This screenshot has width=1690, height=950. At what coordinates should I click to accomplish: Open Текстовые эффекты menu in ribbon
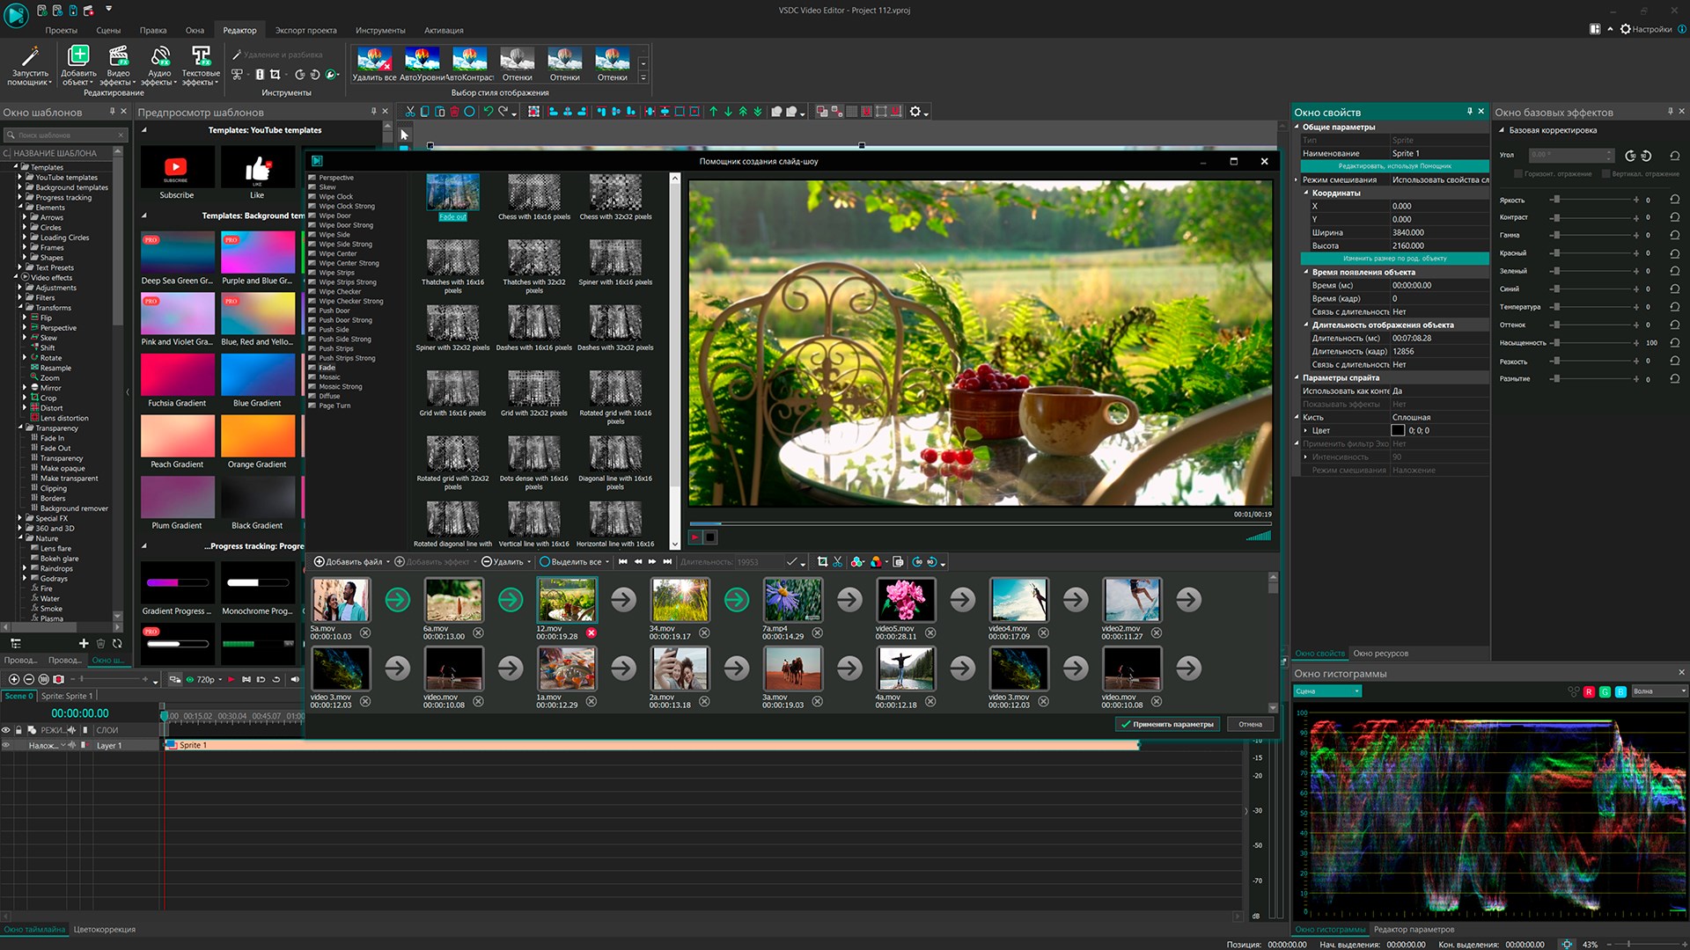[x=201, y=66]
